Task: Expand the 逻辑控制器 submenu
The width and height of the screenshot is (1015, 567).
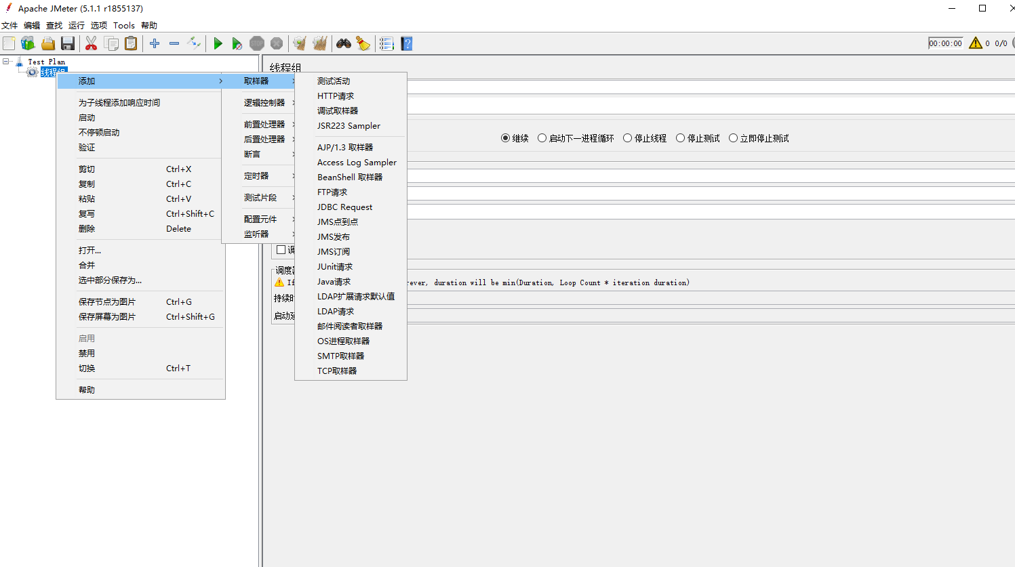Action: pos(258,103)
